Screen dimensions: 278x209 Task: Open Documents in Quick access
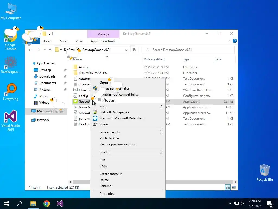click(48, 83)
